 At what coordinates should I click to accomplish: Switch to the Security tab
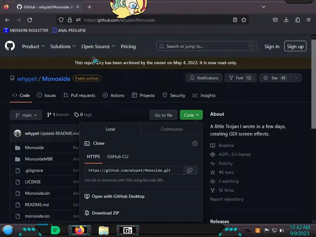174,95
